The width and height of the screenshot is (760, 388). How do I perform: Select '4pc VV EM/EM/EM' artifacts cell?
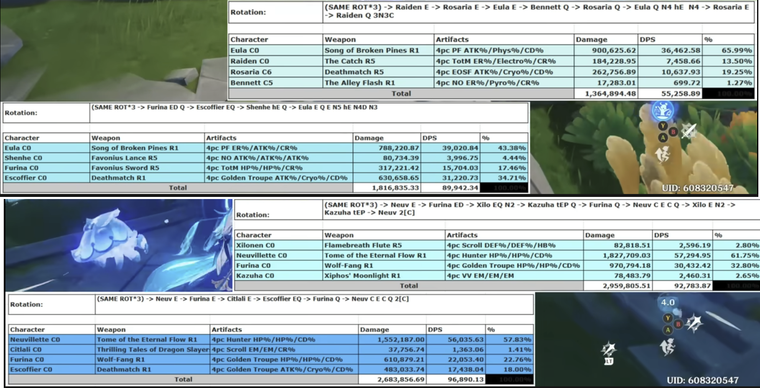[x=514, y=276]
